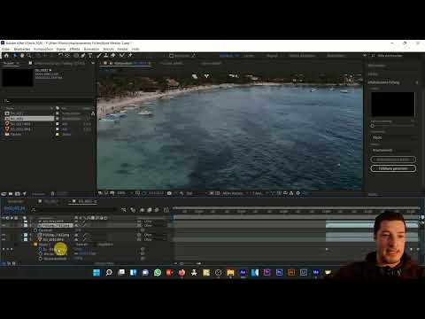Click the 'Füllebene generieren' button
Viewport: 425px width, 319px height.
pyautogui.click(x=393, y=168)
